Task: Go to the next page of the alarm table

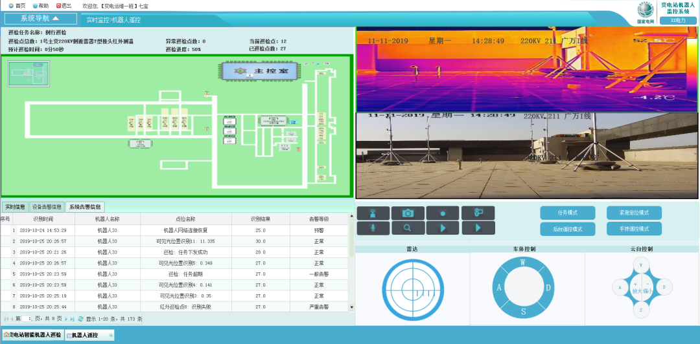Action: pyautogui.click(x=66, y=319)
